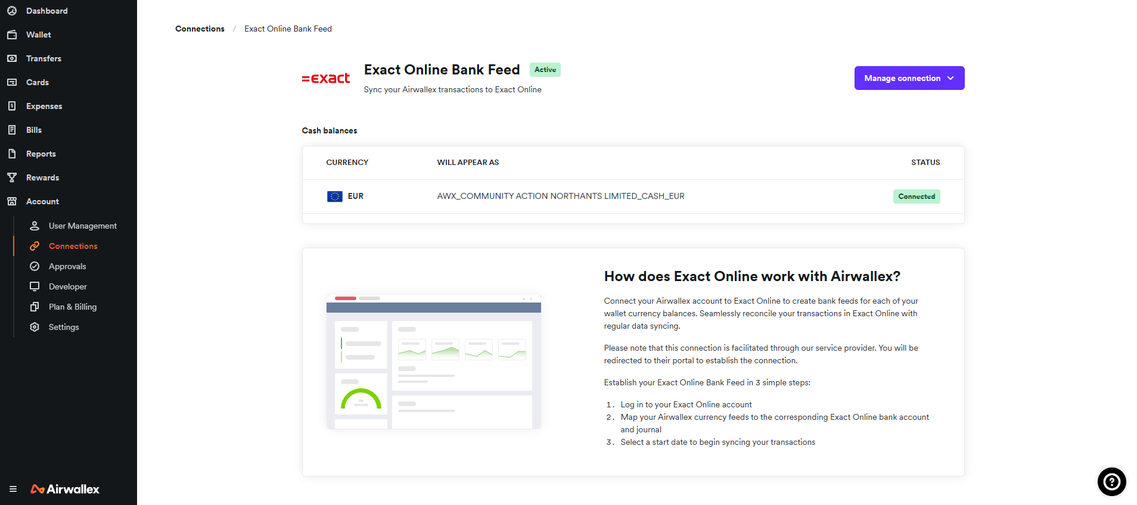
Task: Click the Wallet icon in sidebar
Action: 12,35
